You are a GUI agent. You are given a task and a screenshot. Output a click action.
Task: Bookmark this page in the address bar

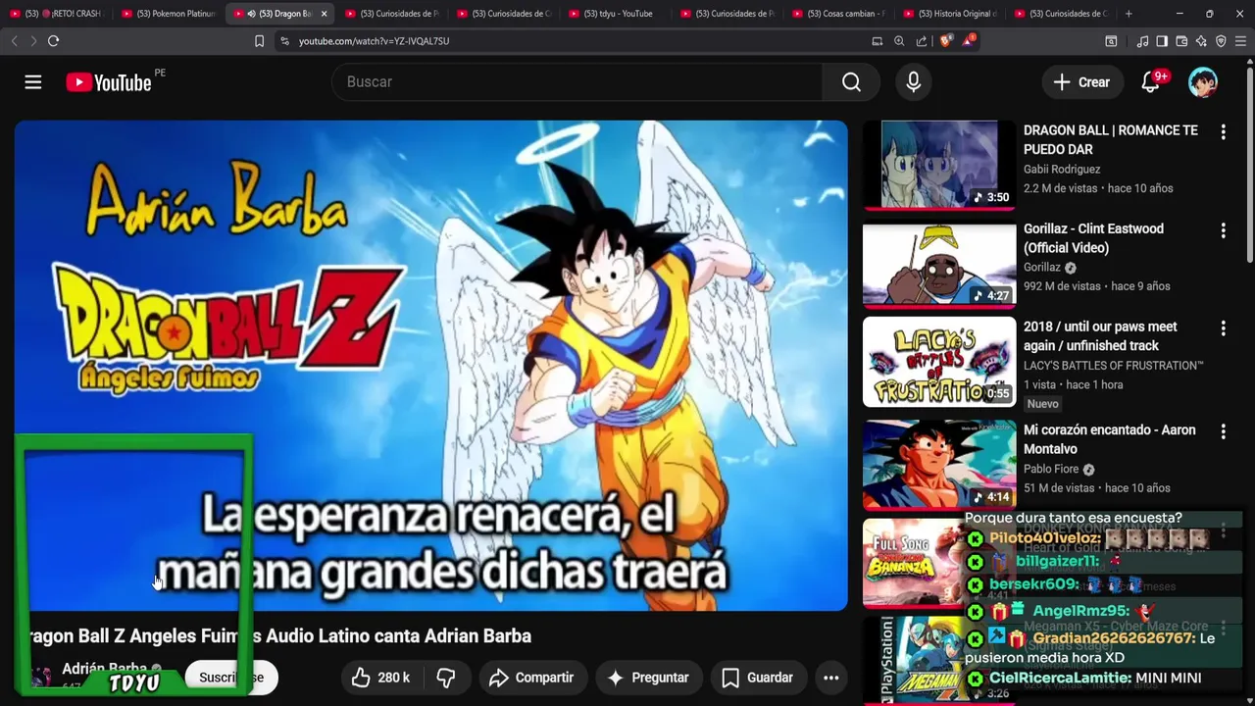[x=259, y=41]
